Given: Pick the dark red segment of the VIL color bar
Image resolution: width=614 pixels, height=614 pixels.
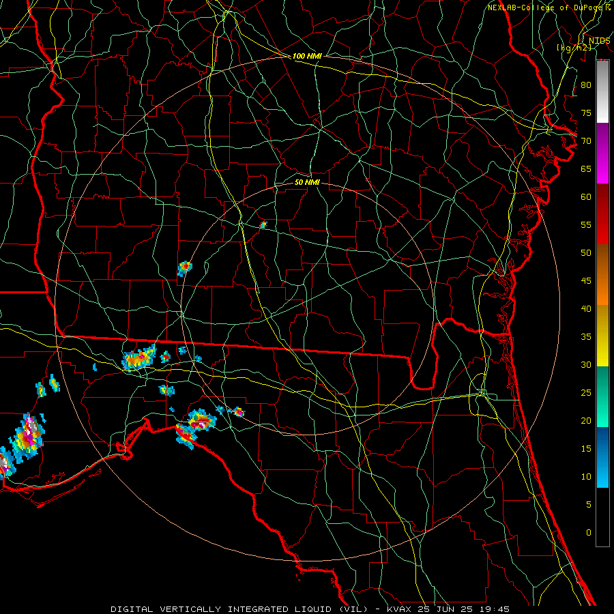Looking at the screenshot, I should click(x=602, y=214).
